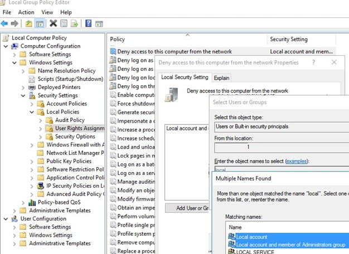Open Properties via the toolbar icon
The height and width of the screenshot is (254, 349).
point(64,23)
